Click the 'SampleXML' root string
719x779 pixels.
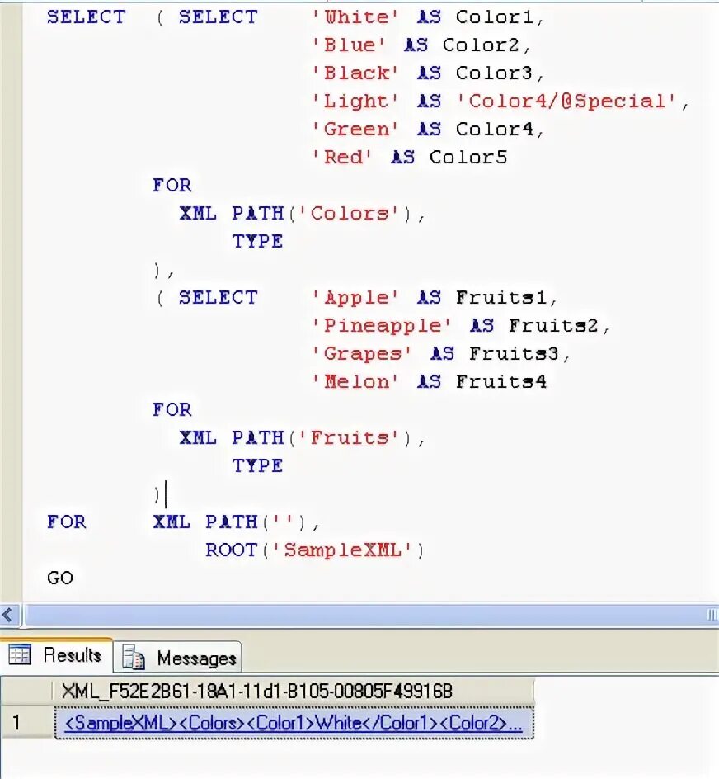pyautogui.click(x=341, y=550)
